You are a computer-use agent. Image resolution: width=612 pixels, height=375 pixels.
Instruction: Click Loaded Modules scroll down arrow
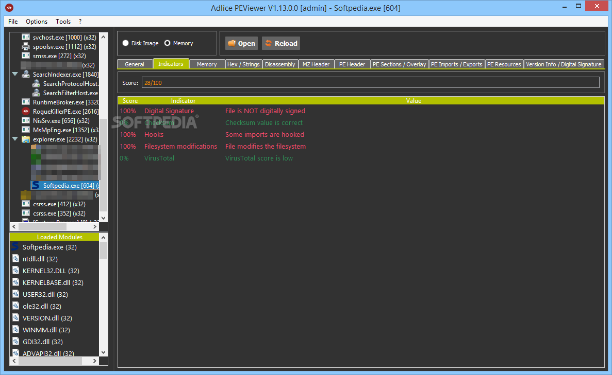pyautogui.click(x=104, y=352)
